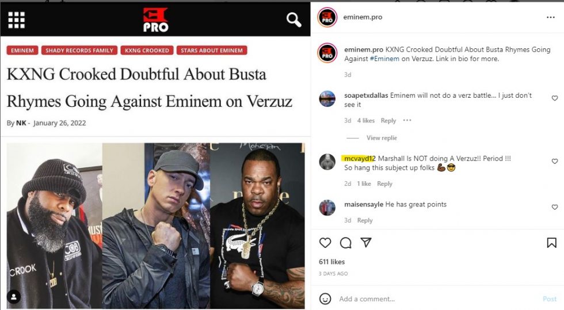This screenshot has height=310, width=564.
Task: Like maisensayle comment heart
Action: (x=555, y=207)
